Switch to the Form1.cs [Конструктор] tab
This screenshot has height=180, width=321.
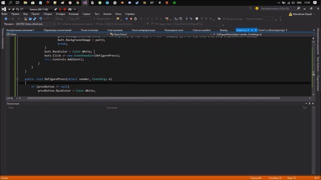tap(273, 30)
